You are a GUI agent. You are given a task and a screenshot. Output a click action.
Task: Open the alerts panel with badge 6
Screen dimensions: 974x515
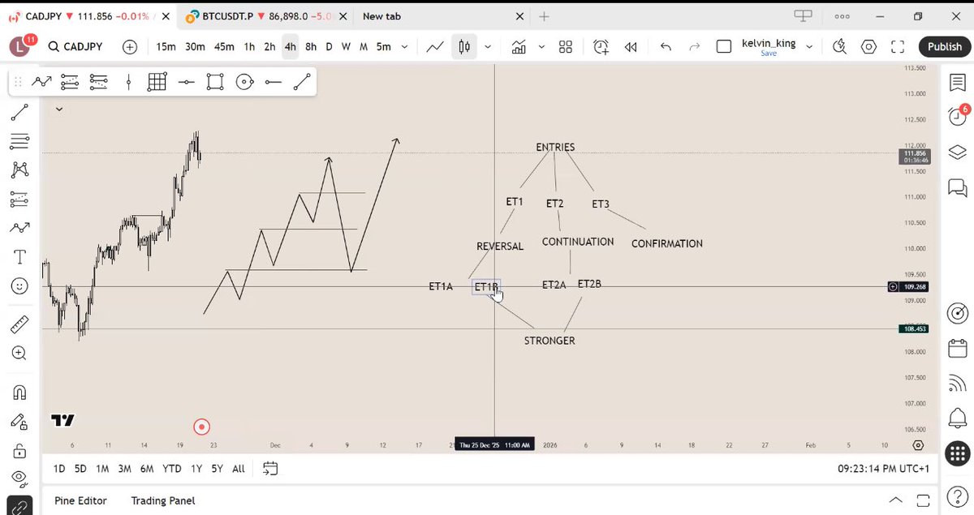[x=958, y=117]
